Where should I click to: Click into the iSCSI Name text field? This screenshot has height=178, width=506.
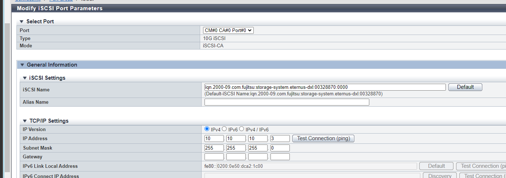[325, 87]
